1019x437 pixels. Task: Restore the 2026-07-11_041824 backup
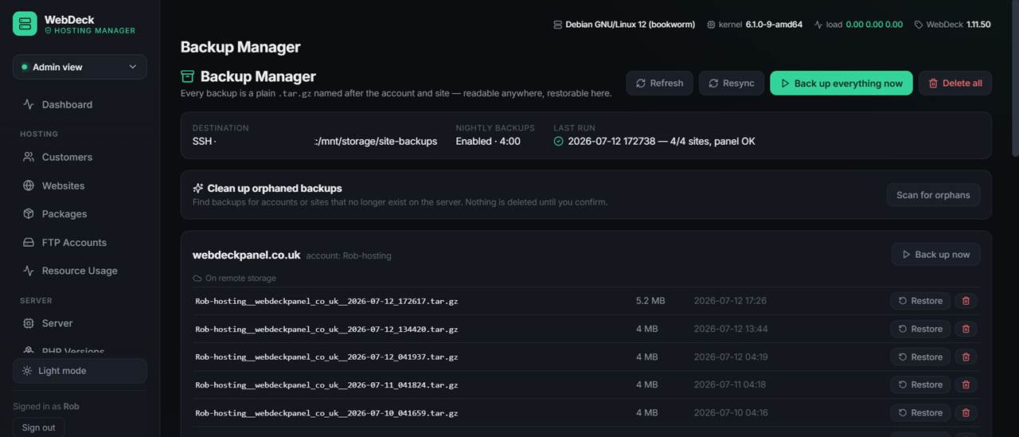920,384
